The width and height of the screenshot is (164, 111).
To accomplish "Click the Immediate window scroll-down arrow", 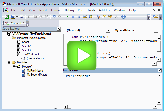I will [159, 103].
